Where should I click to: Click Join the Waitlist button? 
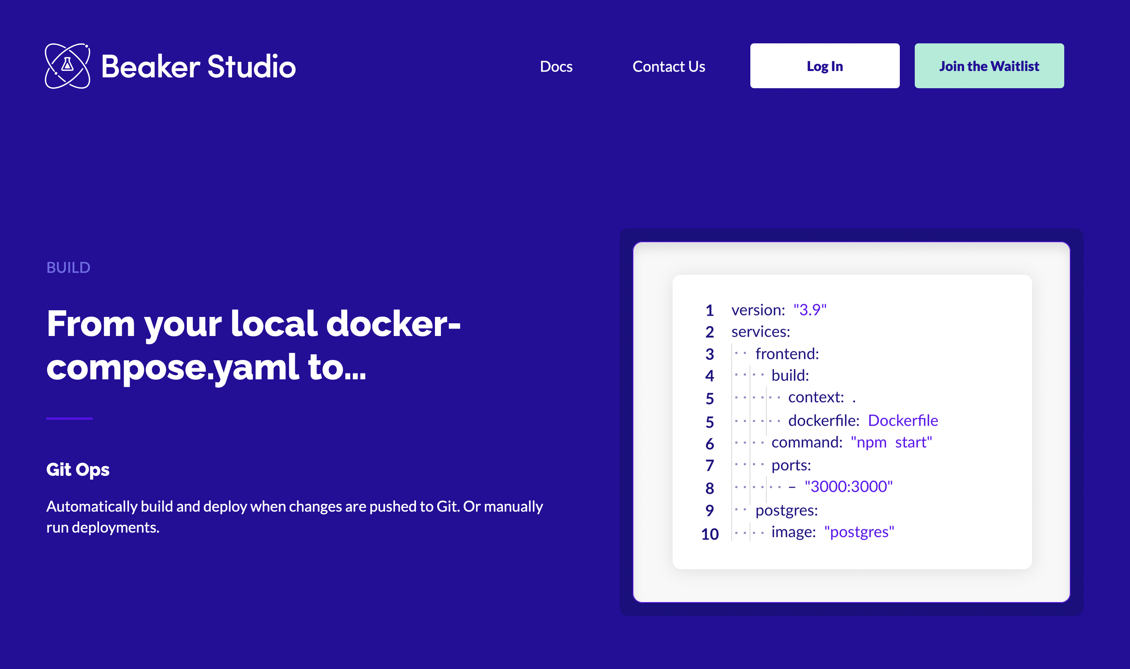coord(989,66)
